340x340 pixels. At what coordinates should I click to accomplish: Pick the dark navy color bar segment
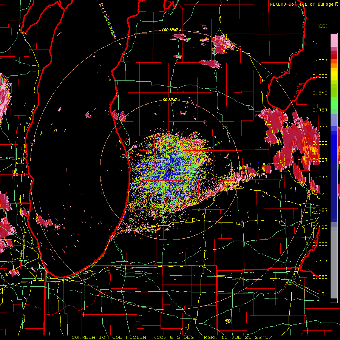pos(334,191)
